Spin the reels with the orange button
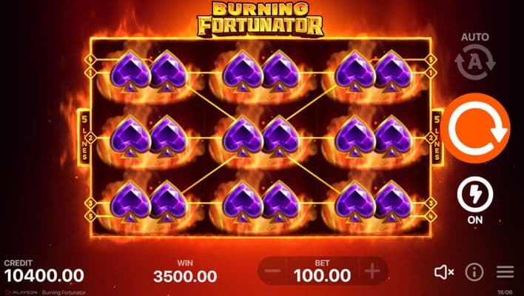This screenshot has width=524, height=296. [x=475, y=128]
